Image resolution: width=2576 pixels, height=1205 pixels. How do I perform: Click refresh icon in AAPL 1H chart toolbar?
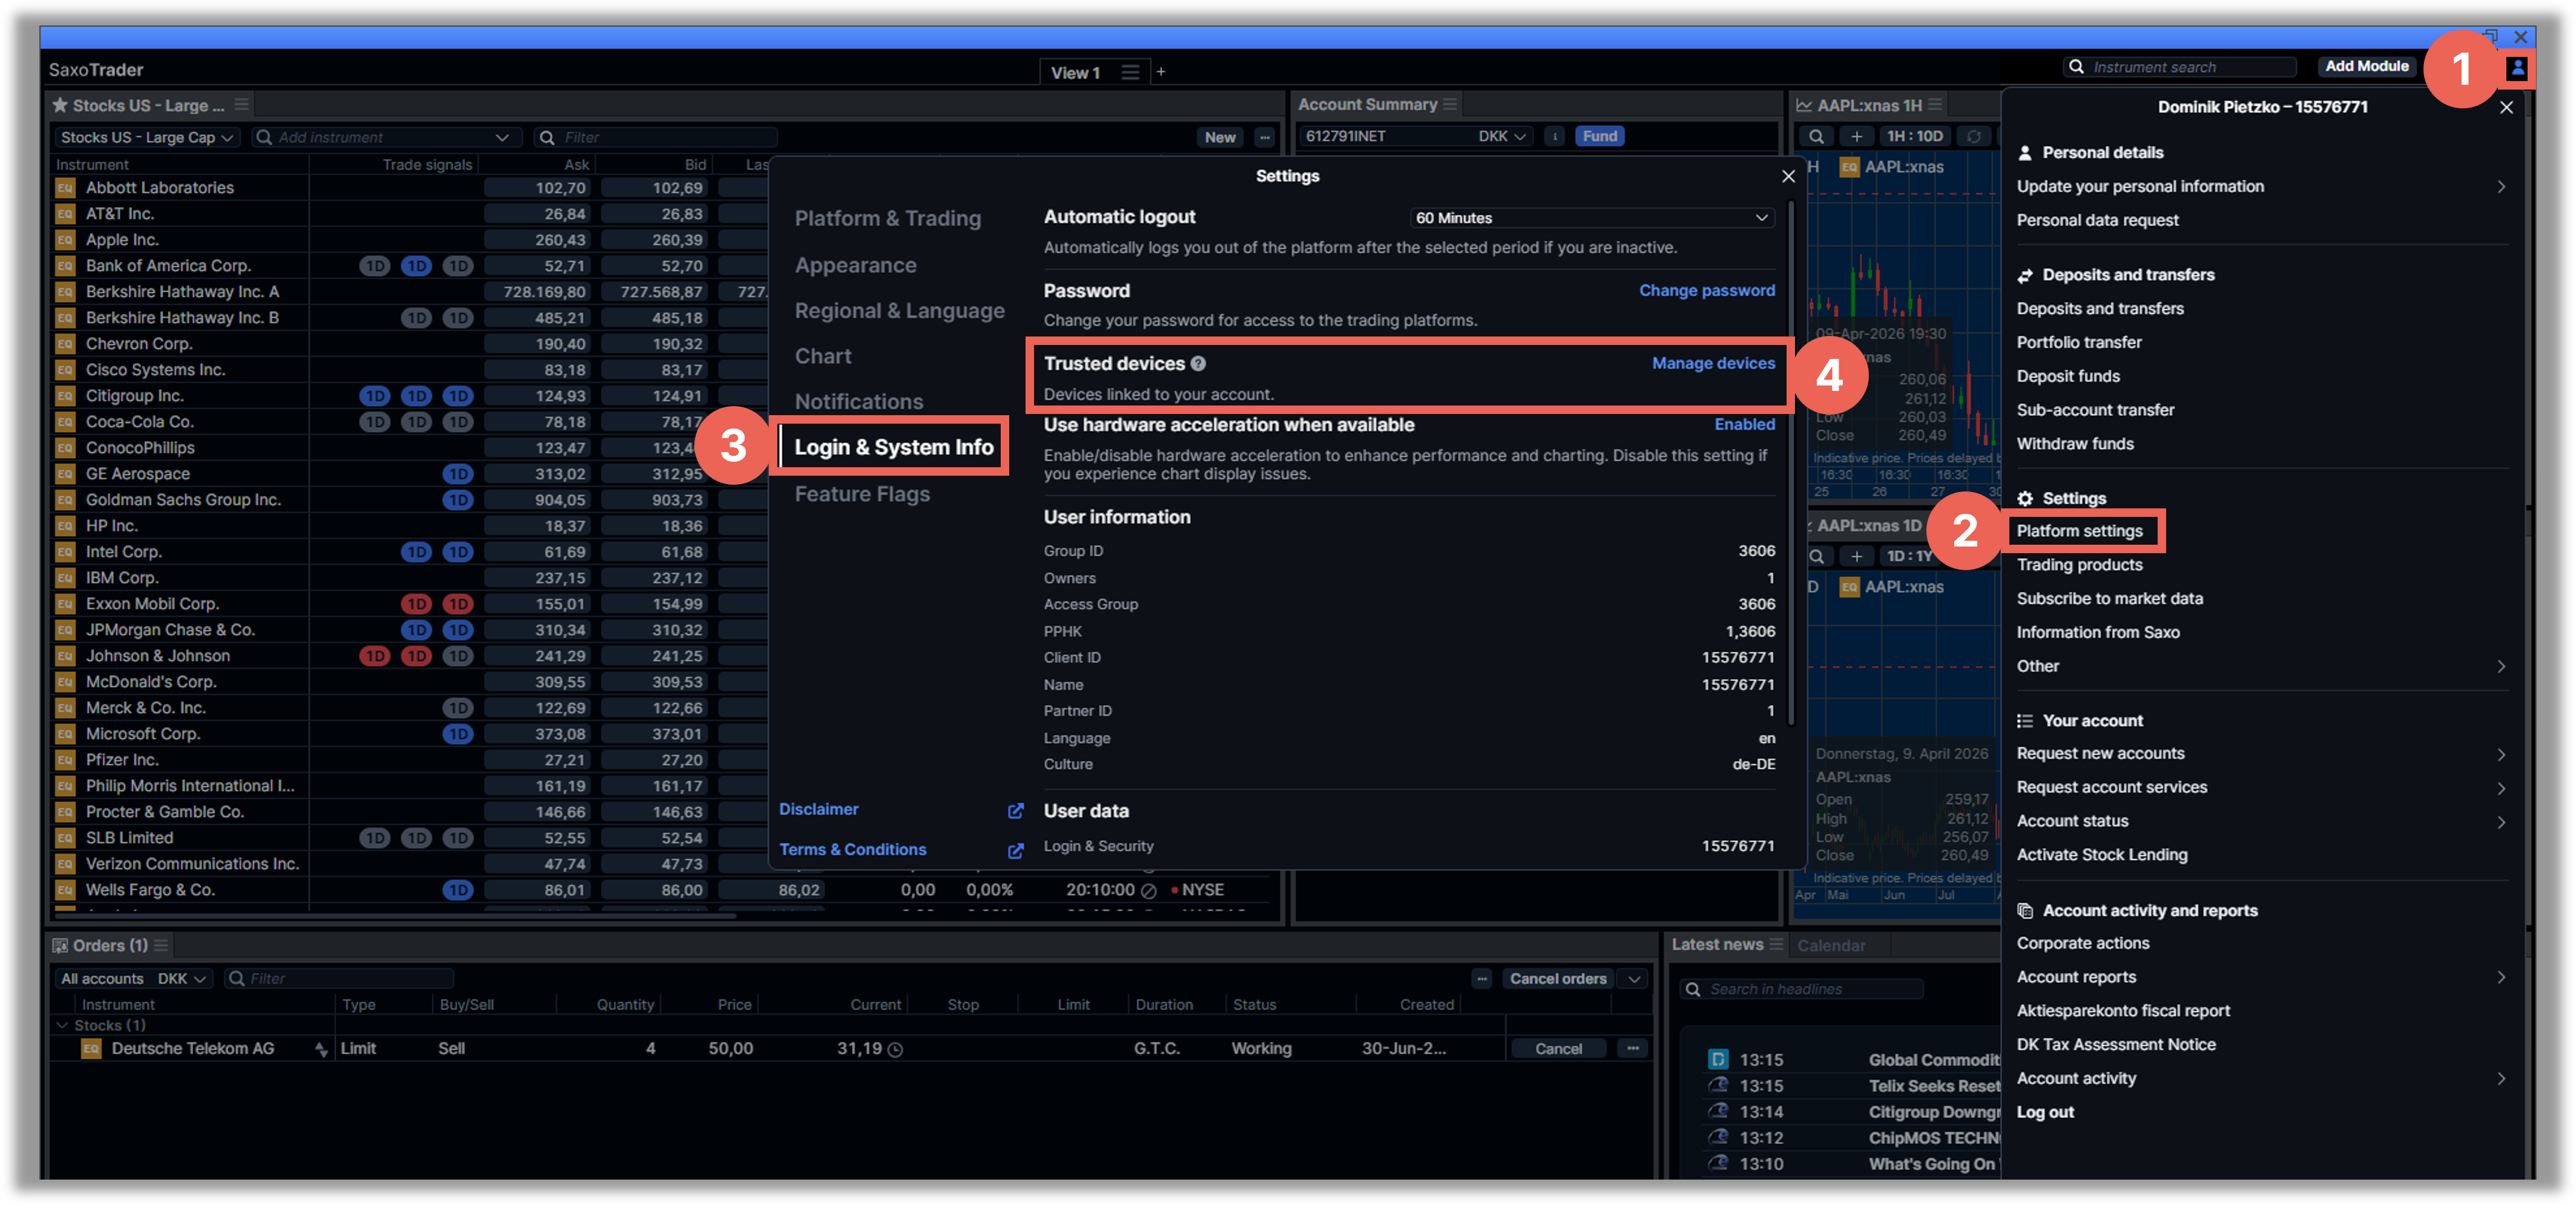tap(1973, 136)
